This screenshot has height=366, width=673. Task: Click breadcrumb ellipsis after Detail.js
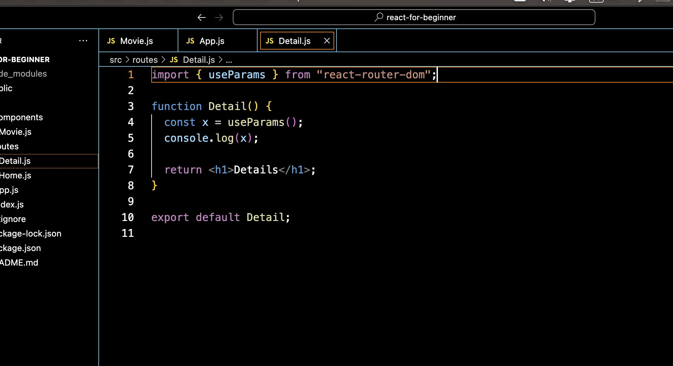click(x=229, y=60)
